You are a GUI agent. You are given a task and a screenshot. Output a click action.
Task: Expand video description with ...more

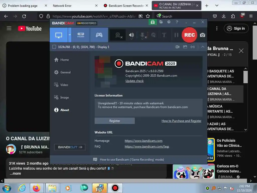(x=15, y=173)
